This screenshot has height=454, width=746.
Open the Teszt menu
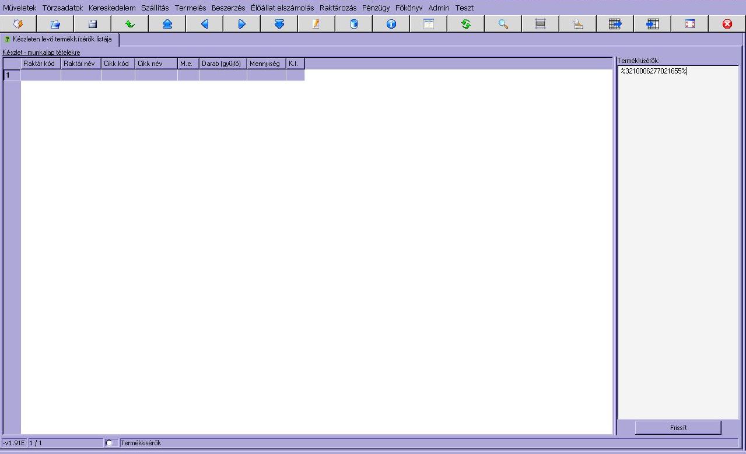[x=464, y=8]
